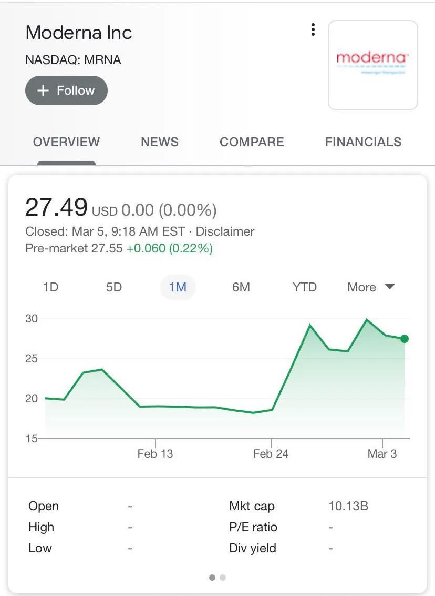Switch to the Financials tab

click(363, 142)
